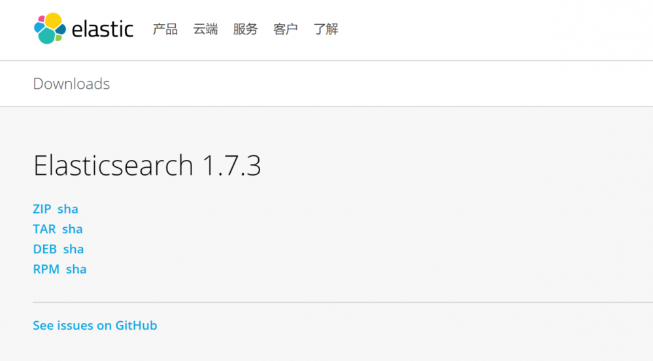Select the 客户 menu item
Viewport: 653px width, 361px height.
tap(286, 29)
